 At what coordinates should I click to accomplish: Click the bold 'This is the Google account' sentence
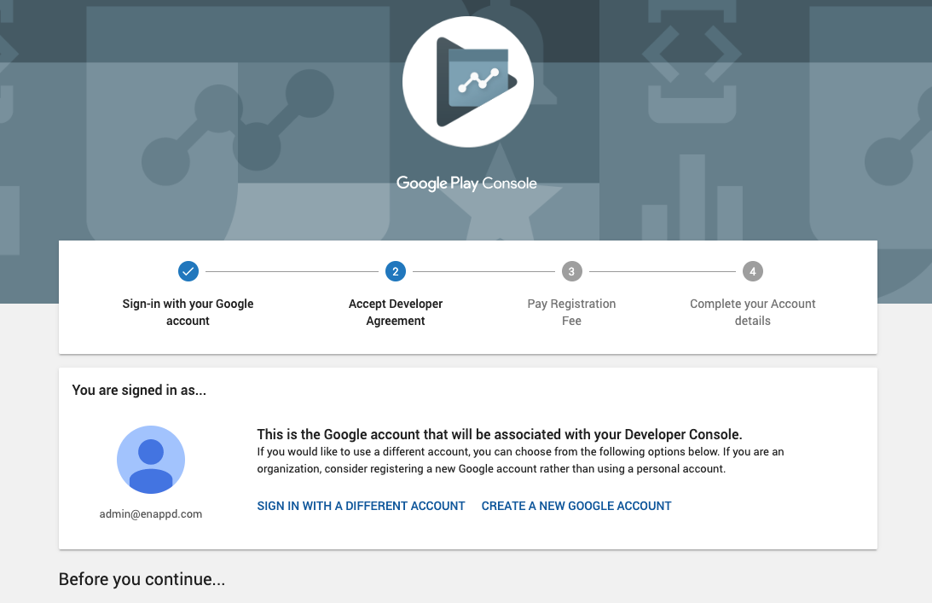pyautogui.click(x=500, y=434)
